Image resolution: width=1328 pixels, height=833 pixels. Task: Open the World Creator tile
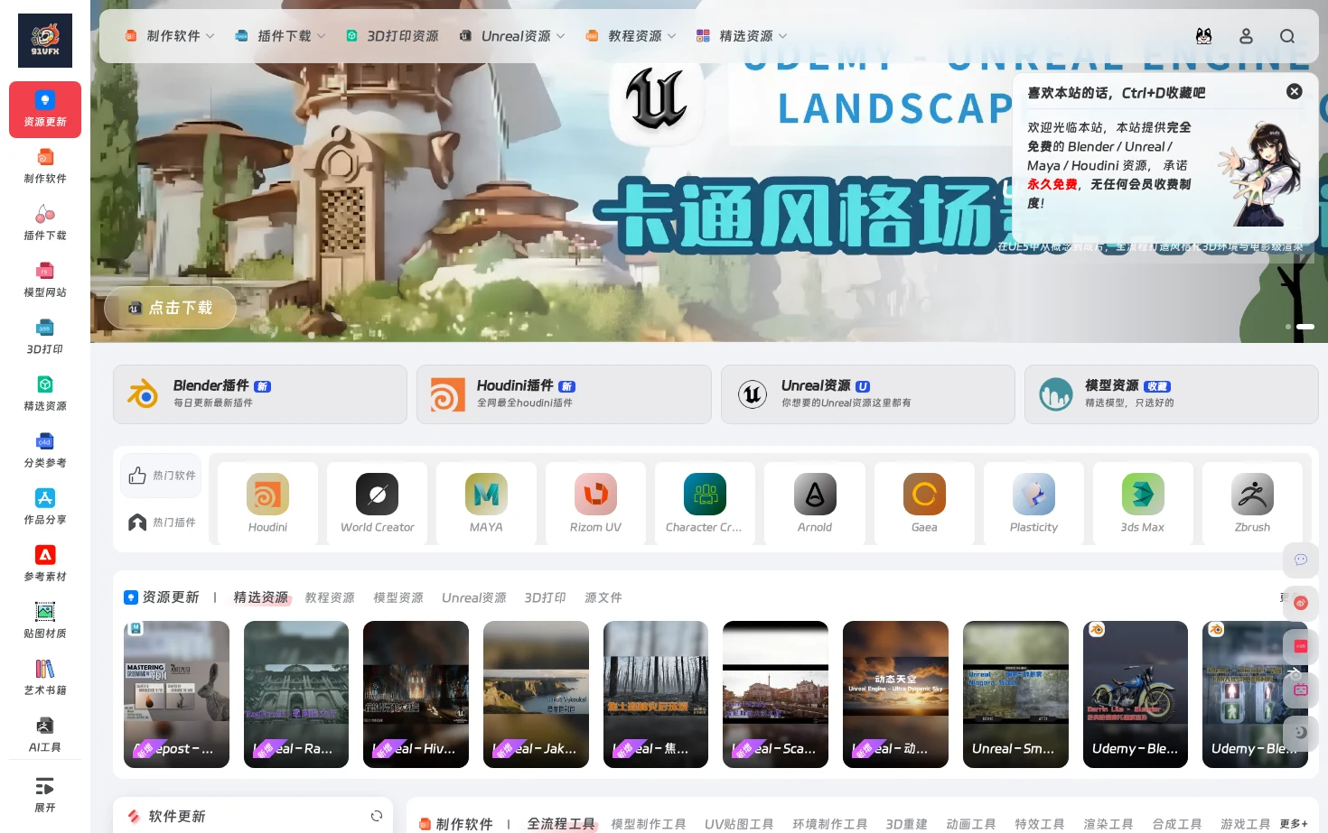pyautogui.click(x=377, y=503)
